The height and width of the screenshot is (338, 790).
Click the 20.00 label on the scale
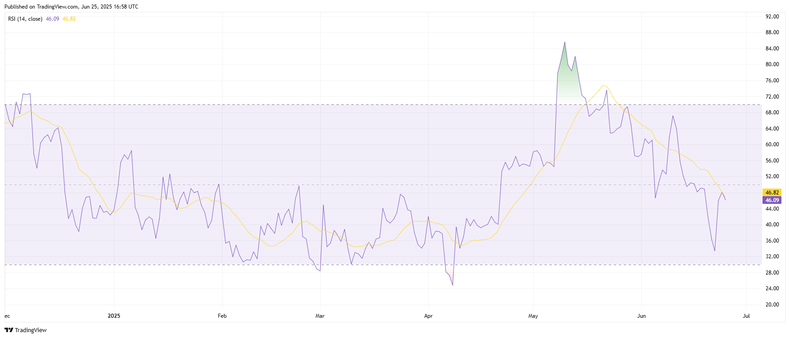click(x=772, y=305)
